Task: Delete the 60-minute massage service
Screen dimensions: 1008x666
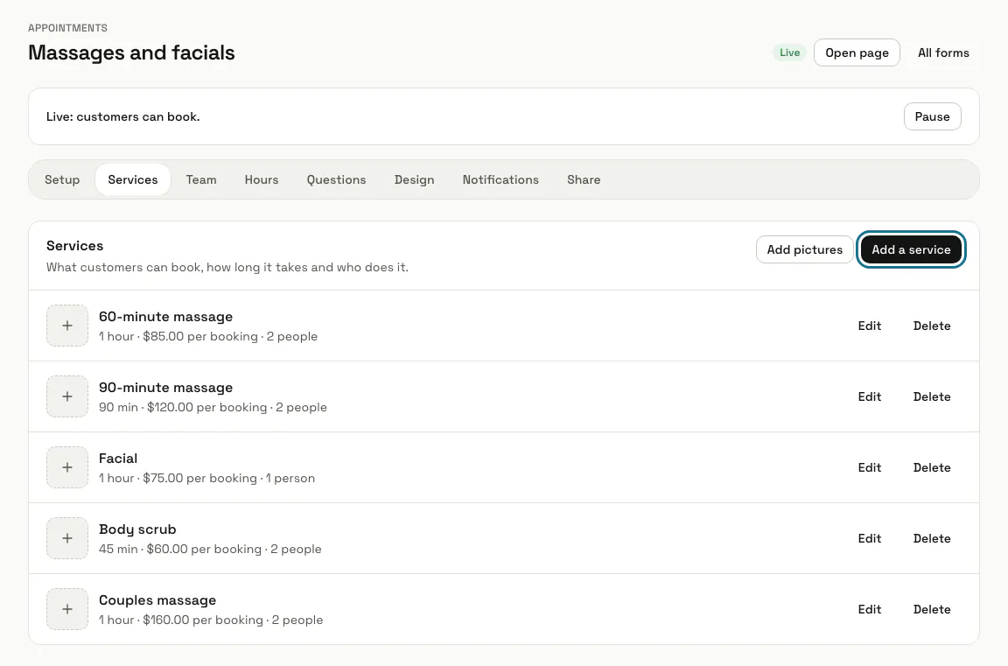Action: (932, 326)
